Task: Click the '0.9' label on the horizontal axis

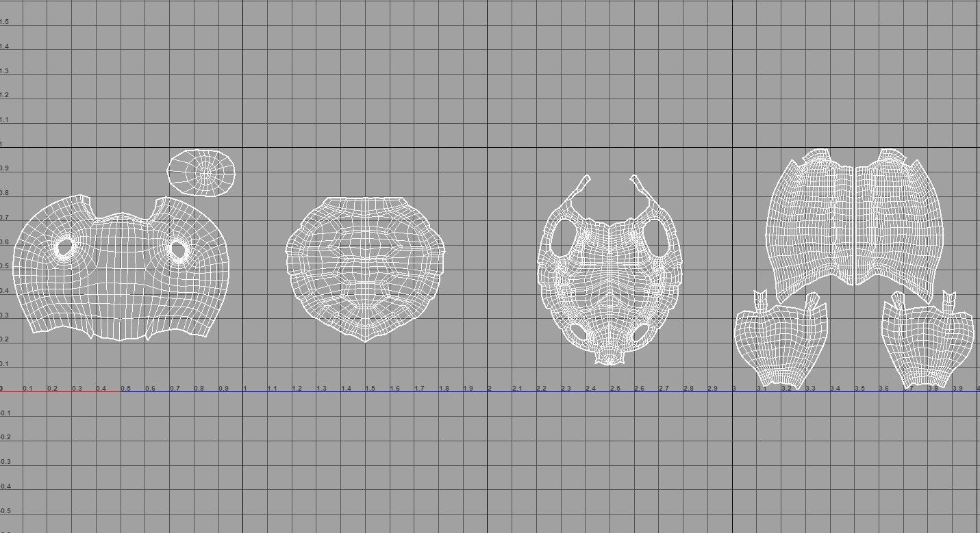Action: pyautogui.click(x=223, y=389)
